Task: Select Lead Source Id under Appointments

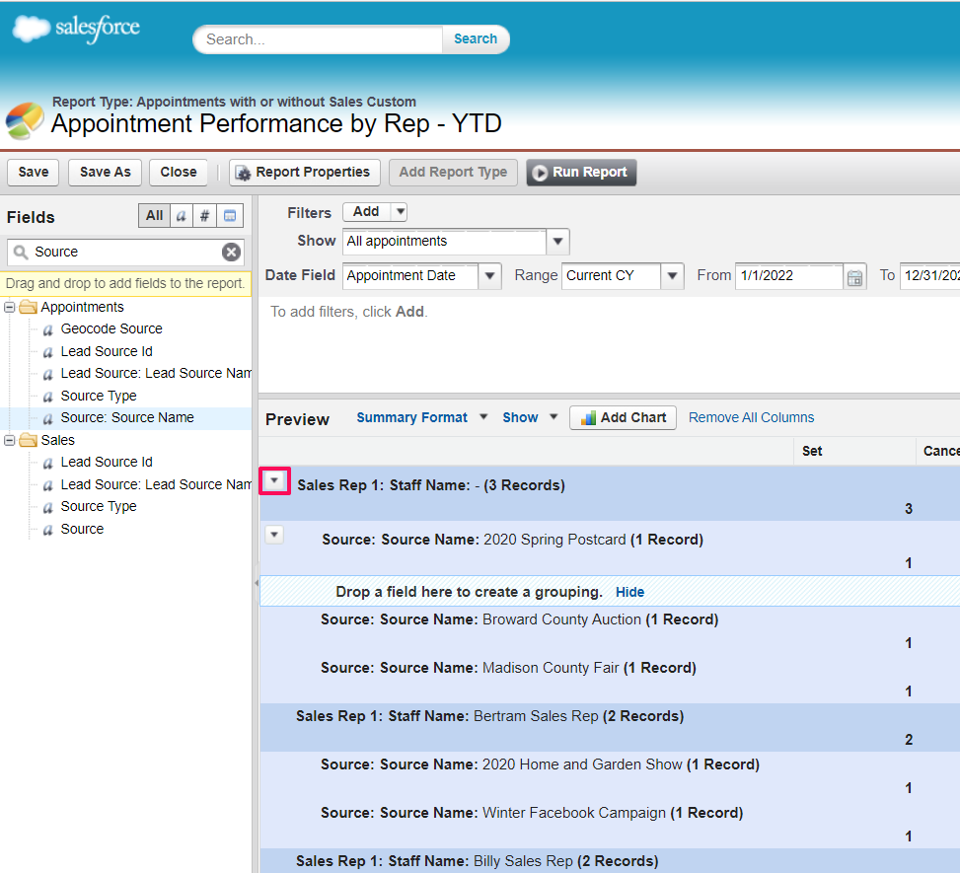Action: pos(107,351)
